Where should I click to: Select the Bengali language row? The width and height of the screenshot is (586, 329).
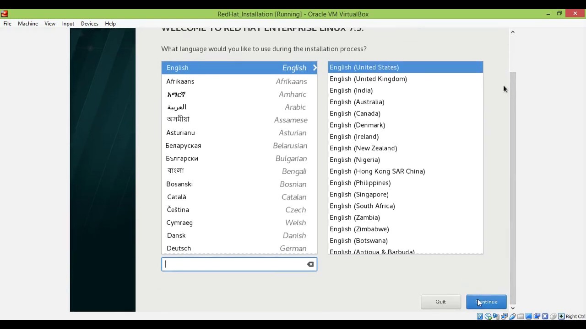tap(239, 171)
